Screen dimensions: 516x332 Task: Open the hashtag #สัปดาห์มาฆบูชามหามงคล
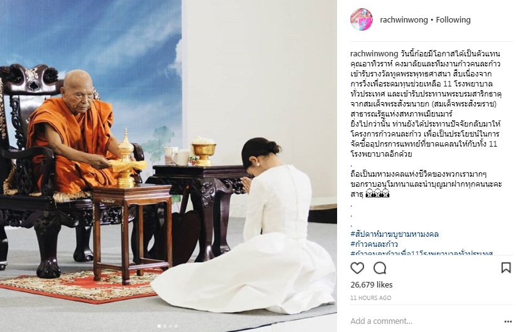click(395, 234)
